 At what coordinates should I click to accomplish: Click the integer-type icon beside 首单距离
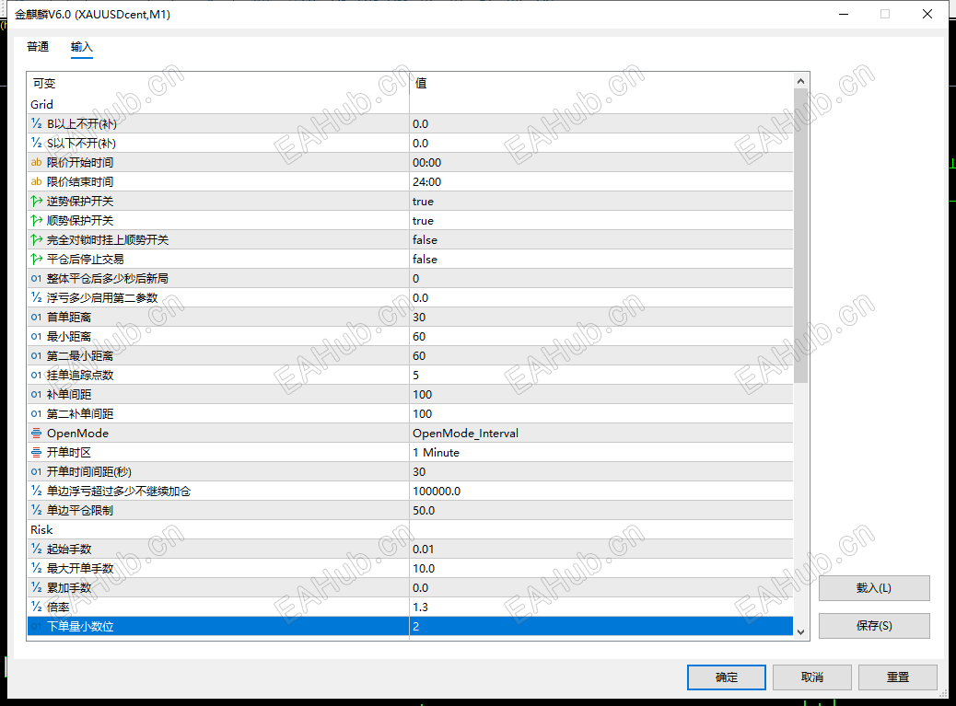tap(37, 318)
